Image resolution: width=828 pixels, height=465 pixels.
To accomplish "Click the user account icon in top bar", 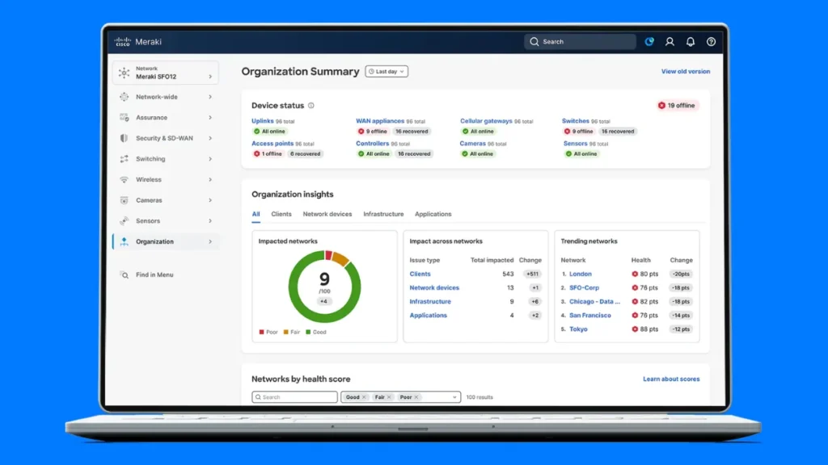I will (670, 41).
